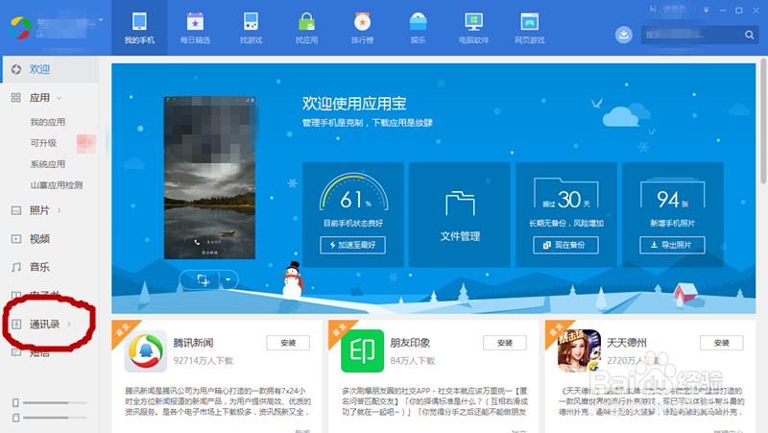Viewport: 768px width, 433px height.
Task: Click the SD card storage usage bar
Action: coord(55,418)
